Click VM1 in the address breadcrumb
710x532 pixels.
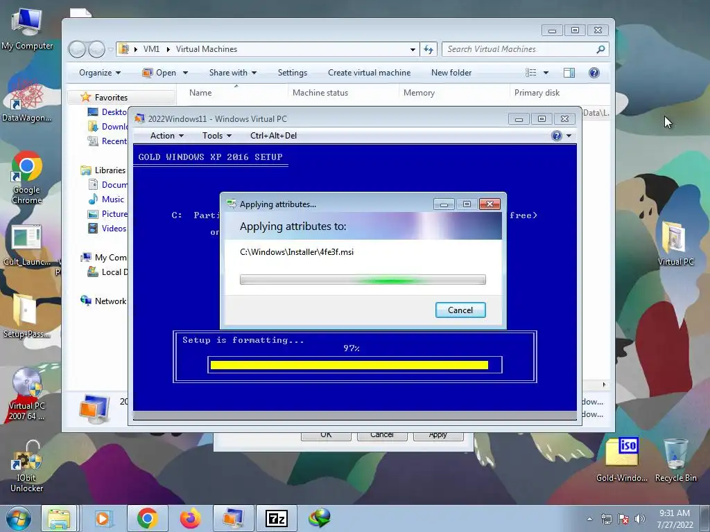(x=151, y=49)
